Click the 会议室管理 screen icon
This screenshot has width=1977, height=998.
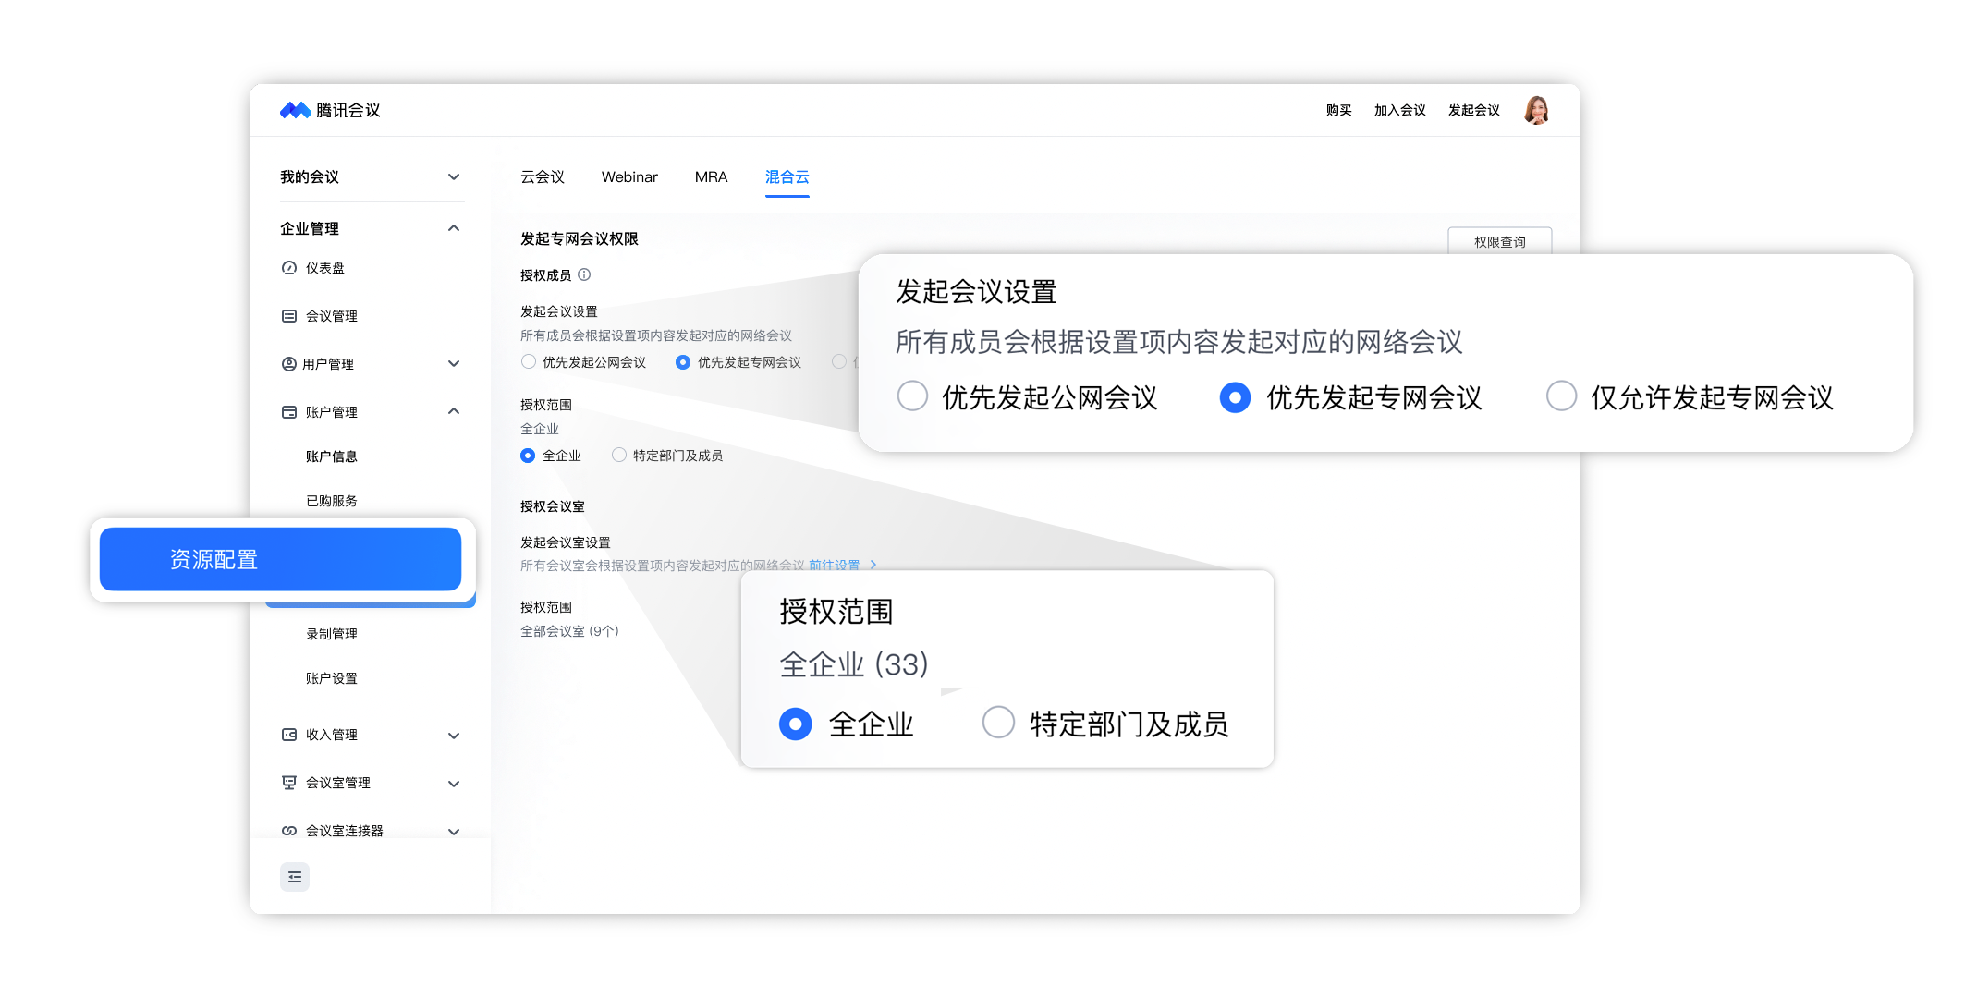[x=289, y=783]
